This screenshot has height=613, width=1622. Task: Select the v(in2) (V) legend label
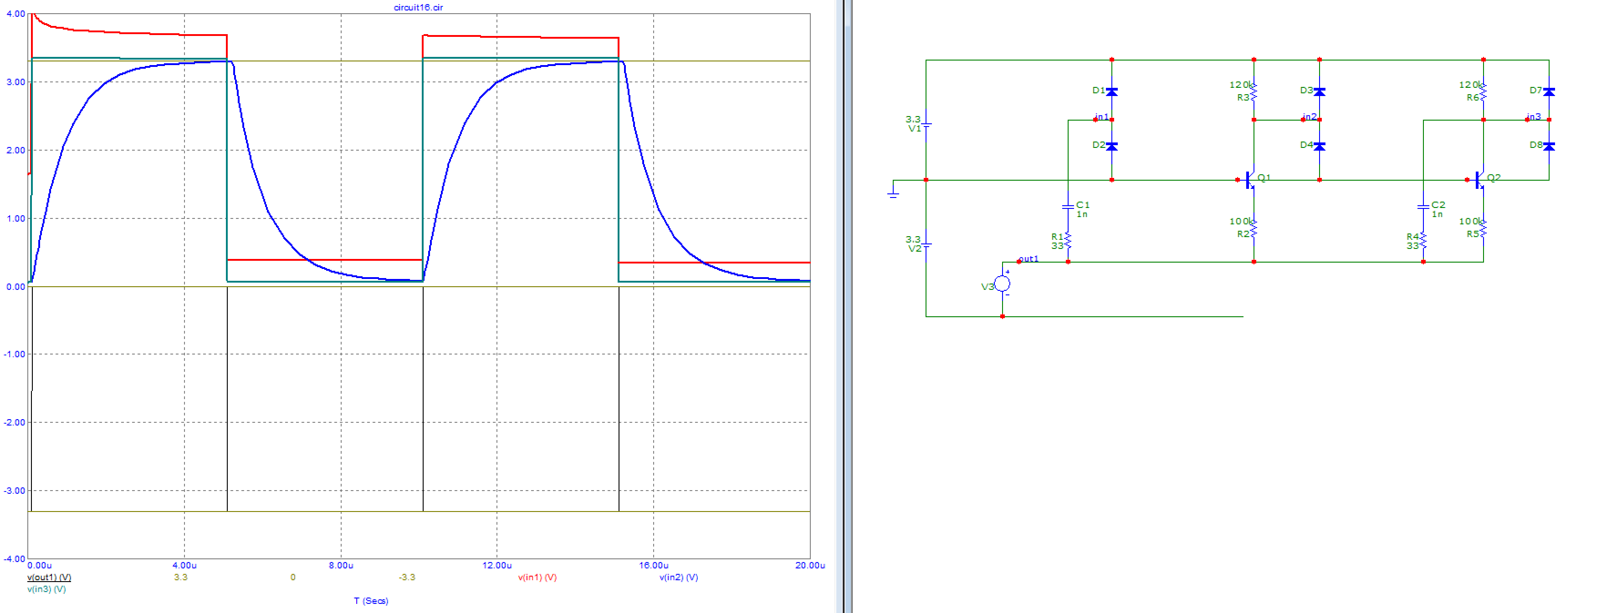click(x=678, y=577)
